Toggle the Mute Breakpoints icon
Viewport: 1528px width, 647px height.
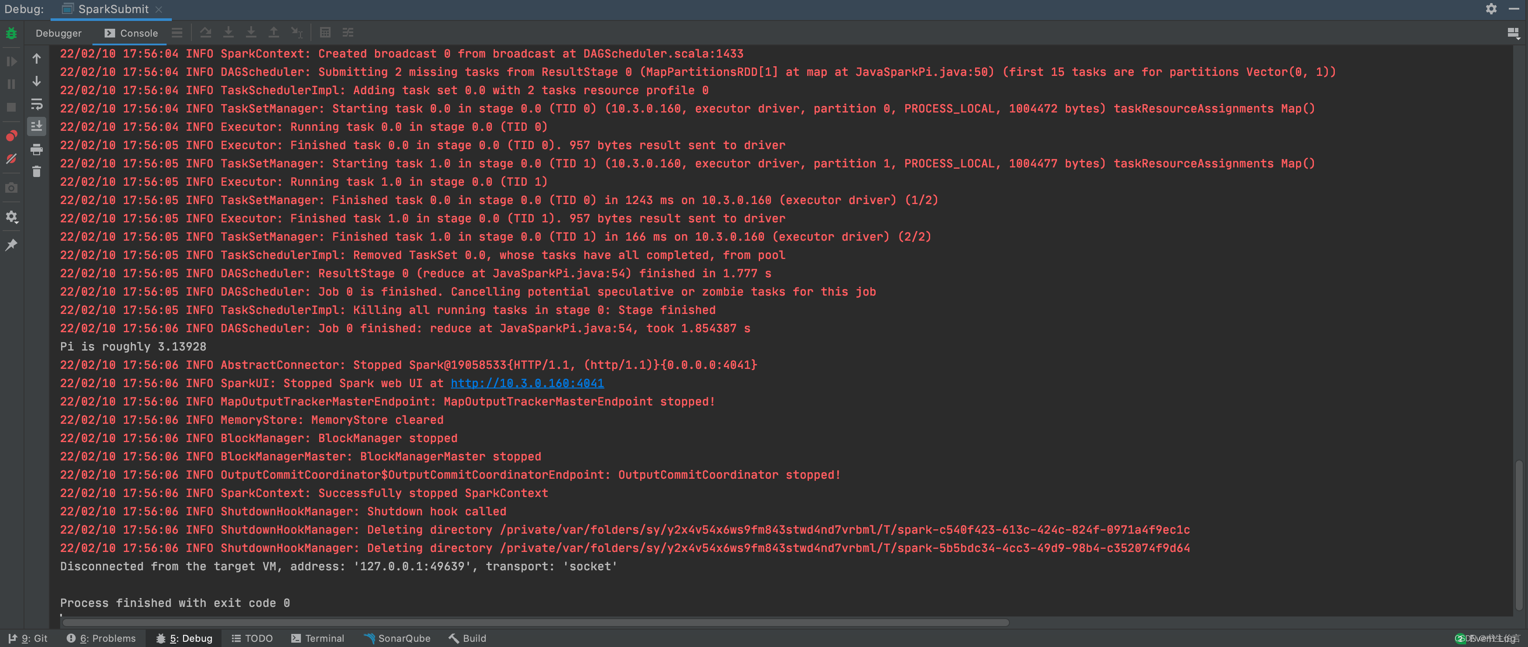[11, 159]
